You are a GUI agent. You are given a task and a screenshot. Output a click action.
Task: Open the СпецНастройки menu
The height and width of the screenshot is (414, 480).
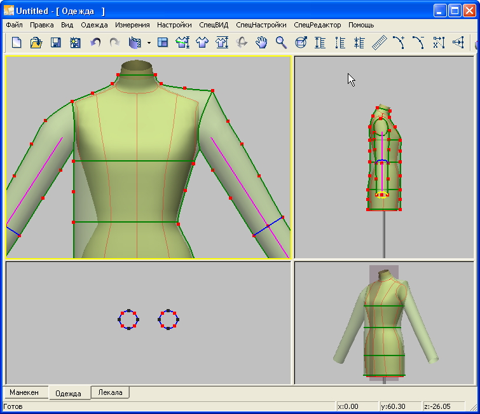click(x=261, y=25)
